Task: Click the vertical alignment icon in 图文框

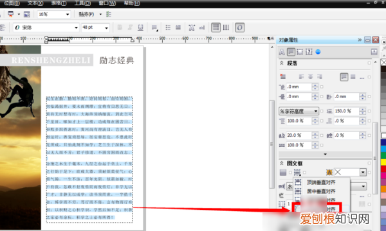Action: point(297,173)
